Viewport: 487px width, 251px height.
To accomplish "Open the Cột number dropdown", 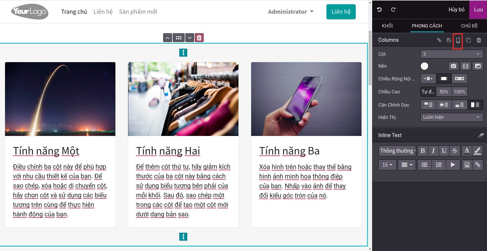I will (452, 54).
